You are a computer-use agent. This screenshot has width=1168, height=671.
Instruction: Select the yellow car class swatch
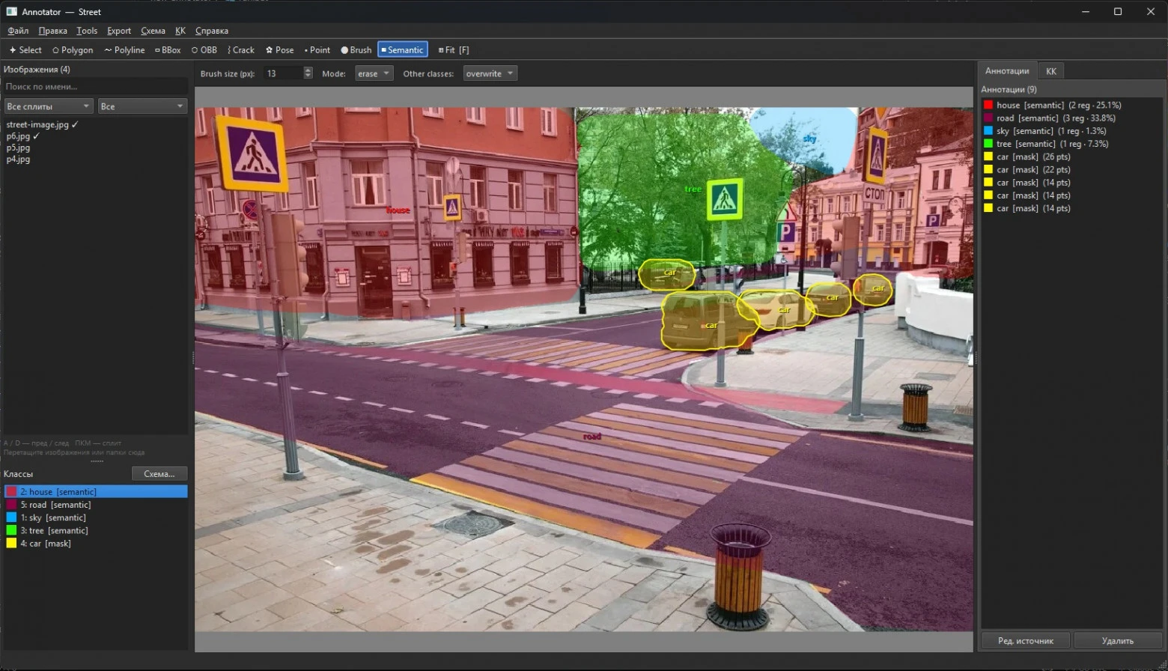click(x=11, y=544)
